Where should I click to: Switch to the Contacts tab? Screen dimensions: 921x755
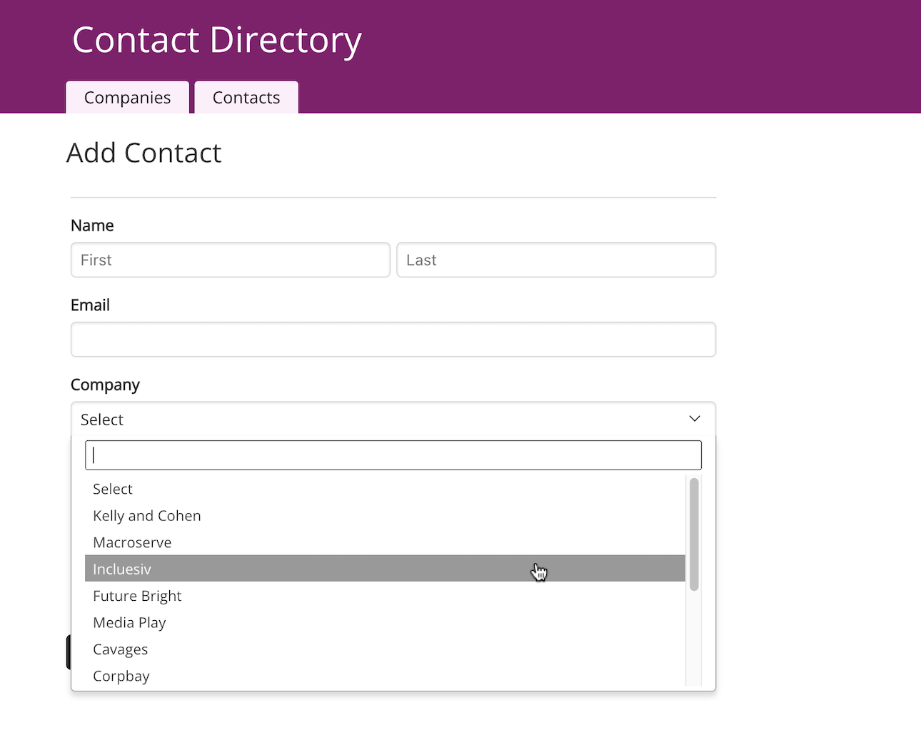[x=246, y=98]
